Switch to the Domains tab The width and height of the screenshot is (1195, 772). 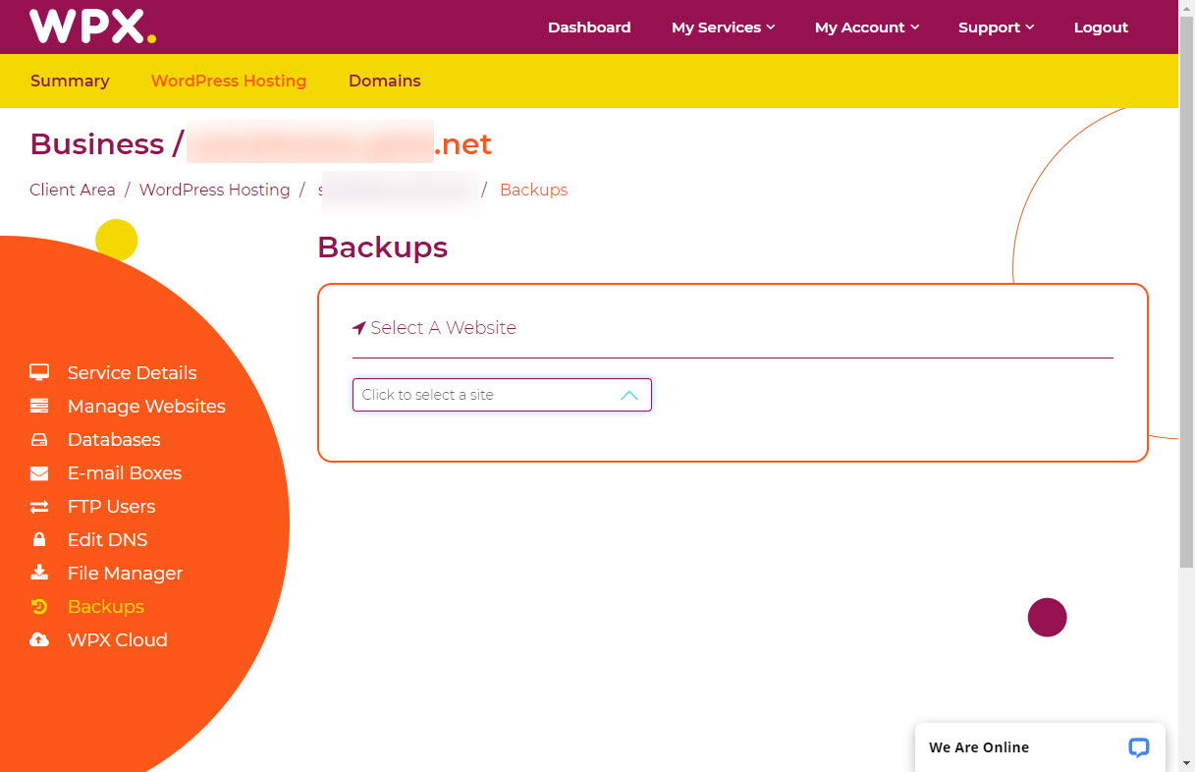point(385,81)
